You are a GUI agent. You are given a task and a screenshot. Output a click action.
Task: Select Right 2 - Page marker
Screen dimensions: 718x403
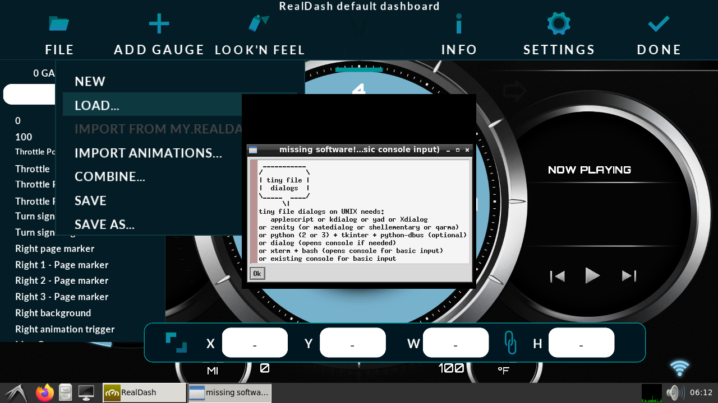[x=62, y=280]
